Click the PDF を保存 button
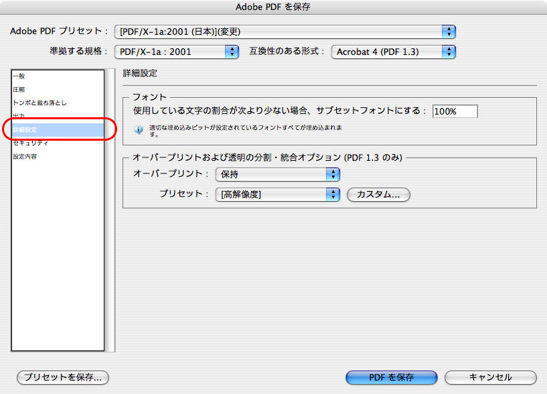This screenshot has width=547, height=394. click(392, 378)
